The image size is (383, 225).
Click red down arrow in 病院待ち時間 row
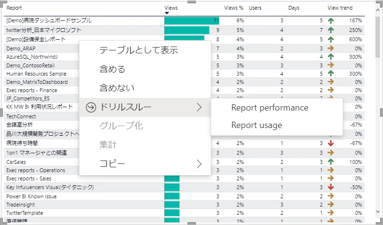click(x=331, y=143)
